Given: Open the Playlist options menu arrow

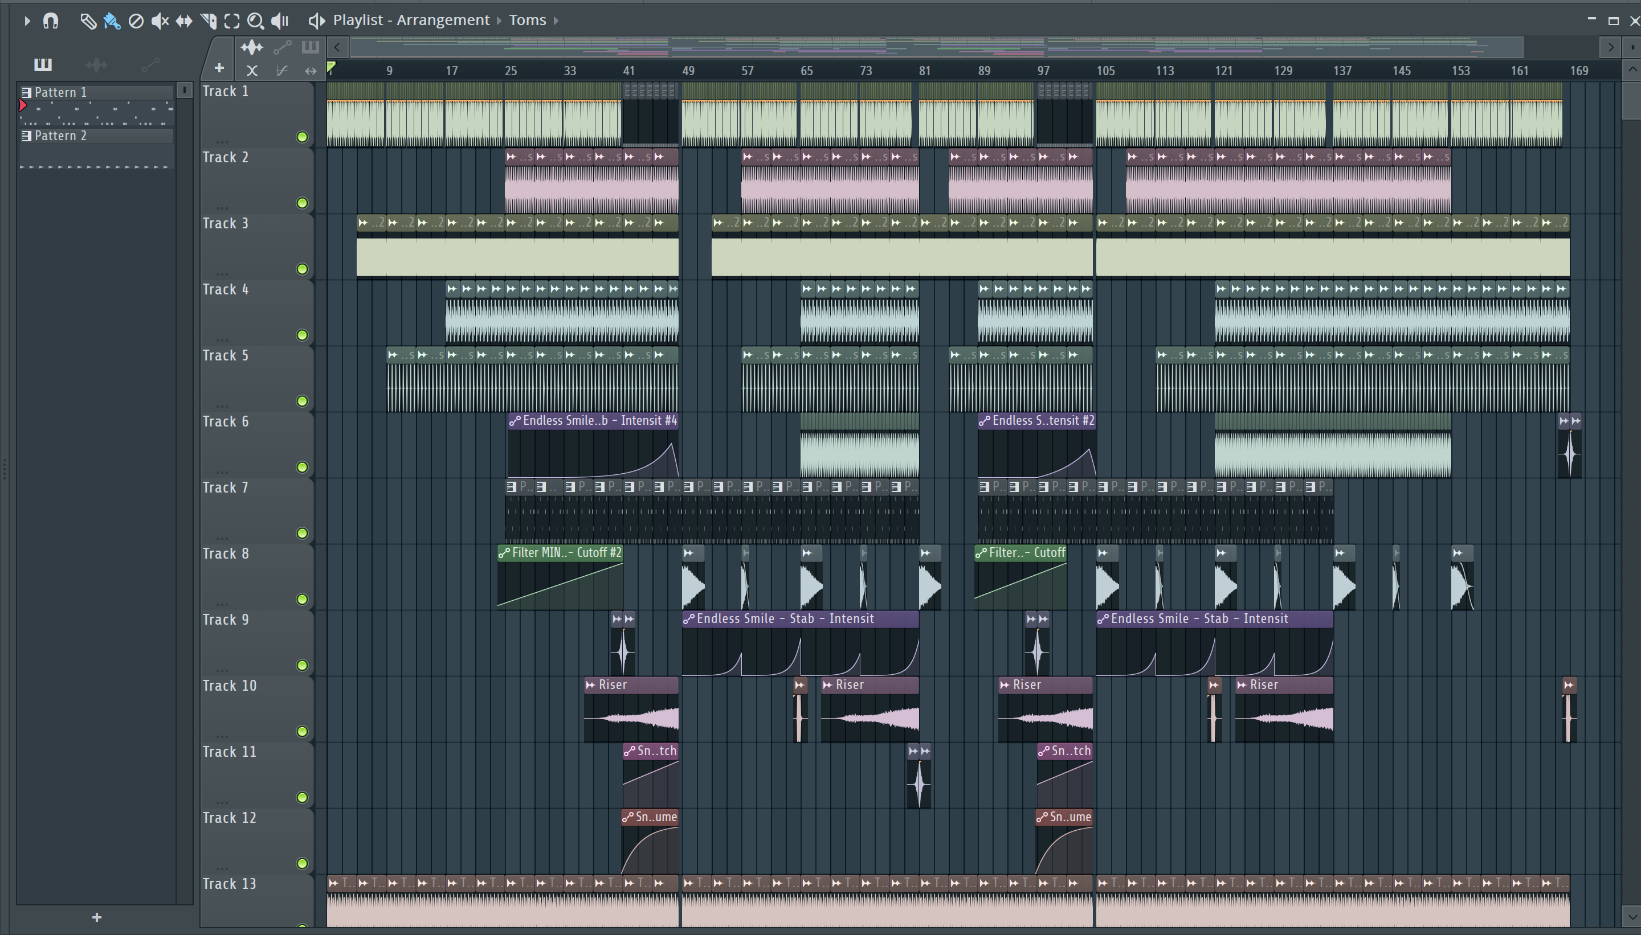Looking at the screenshot, I should coord(27,21).
